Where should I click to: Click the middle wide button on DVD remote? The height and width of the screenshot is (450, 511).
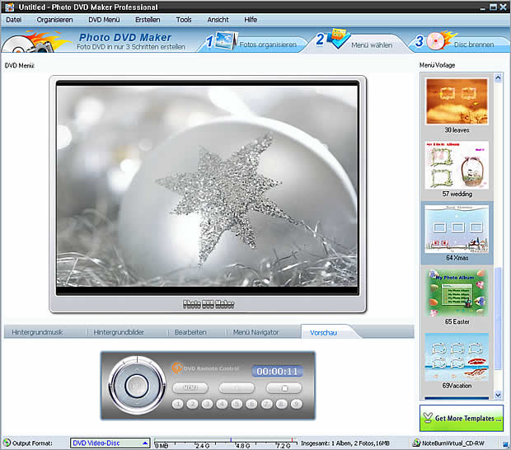point(237,387)
